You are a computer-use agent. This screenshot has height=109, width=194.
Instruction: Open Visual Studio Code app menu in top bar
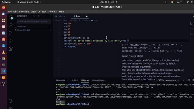29,2
